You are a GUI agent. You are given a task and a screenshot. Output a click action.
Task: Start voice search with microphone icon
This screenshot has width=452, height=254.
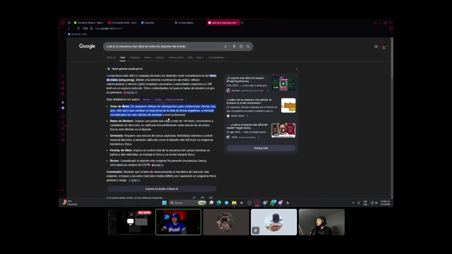234,46
